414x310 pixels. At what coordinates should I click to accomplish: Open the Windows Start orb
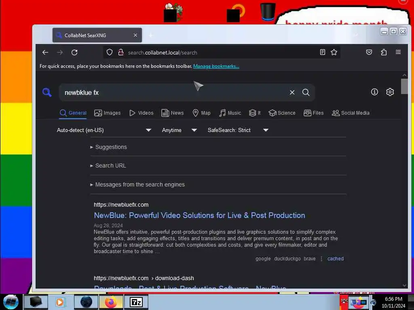[x=11, y=302]
